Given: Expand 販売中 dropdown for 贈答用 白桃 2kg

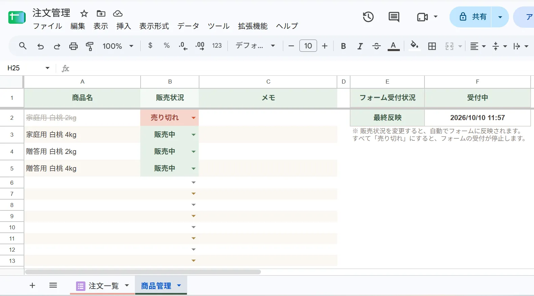Looking at the screenshot, I should [194, 152].
